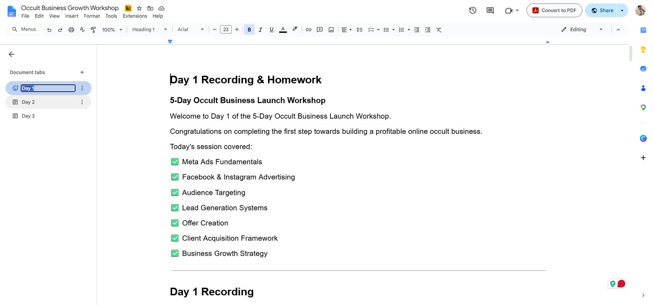Click the Redo icon
The height and width of the screenshot is (305, 653).
pos(60,30)
